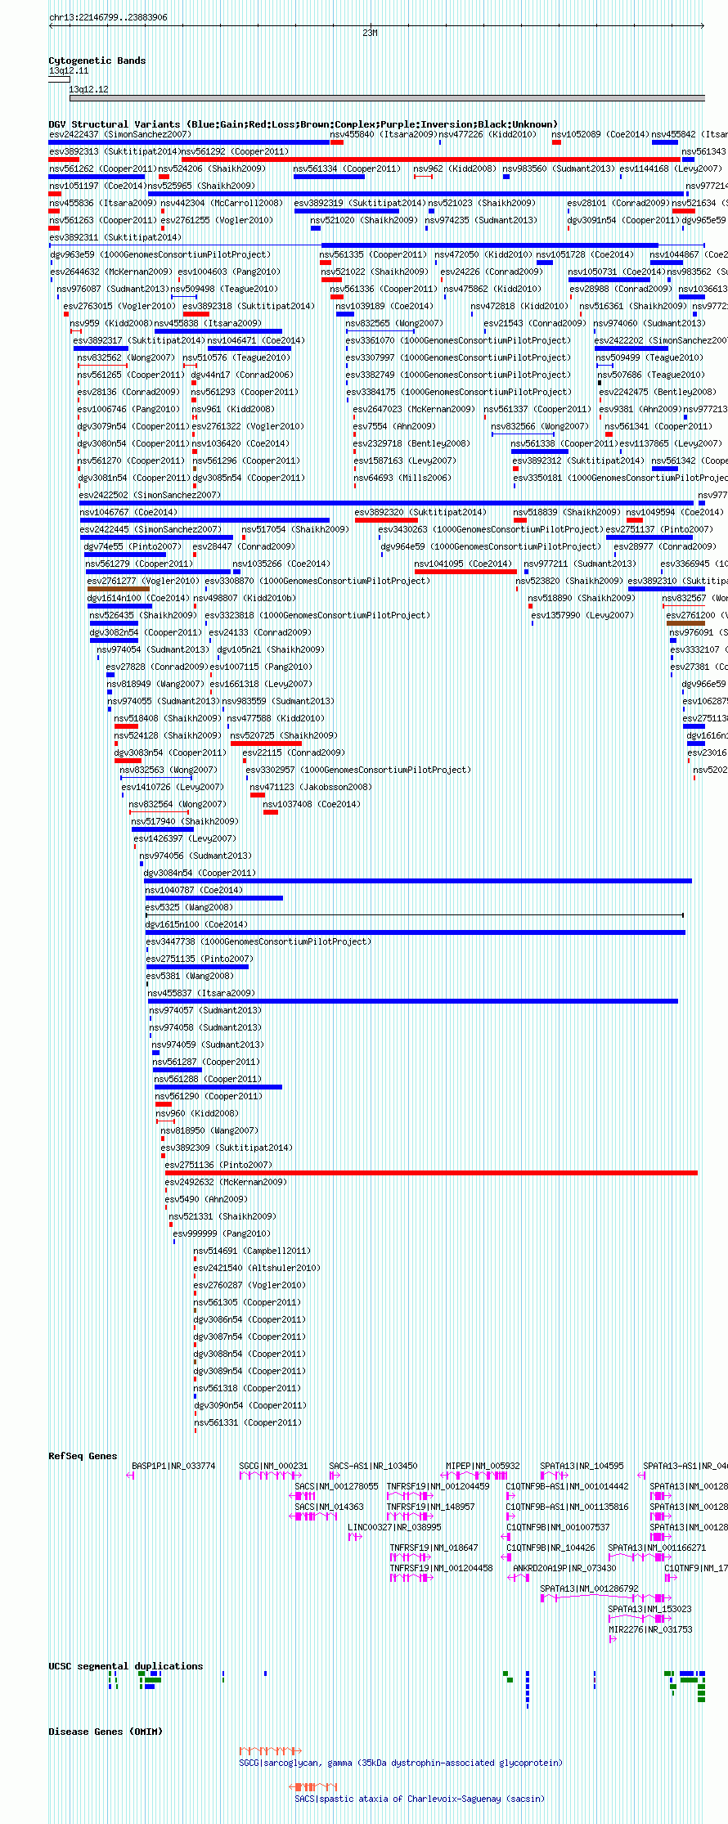Open the Disease Genes (OMIM) track title

(x=106, y=1732)
